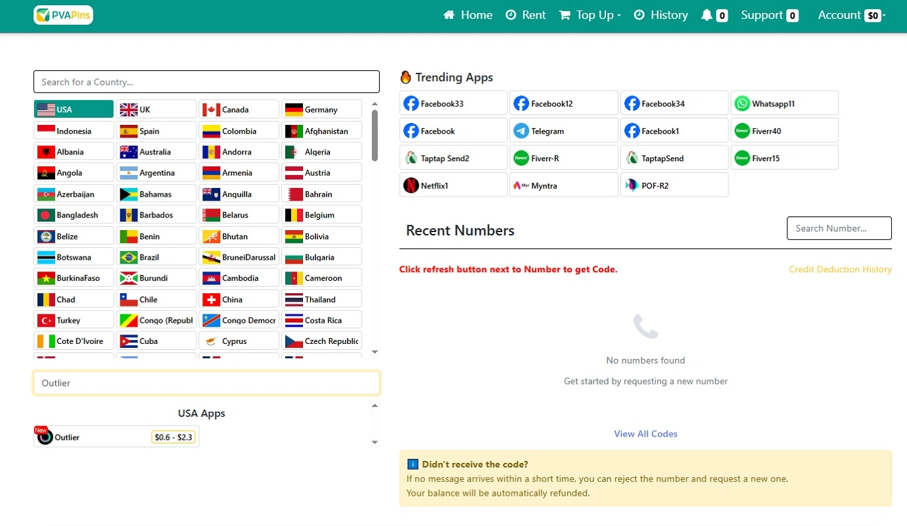907x526 pixels.
Task: Click the Outlier price range $0.6 - $2.3
Action: pos(174,437)
